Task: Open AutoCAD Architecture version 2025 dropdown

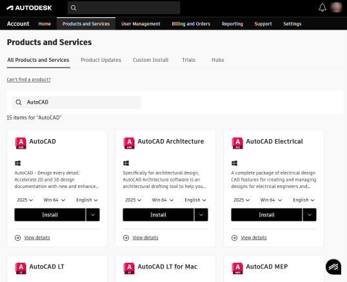Action: coord(134,200)
